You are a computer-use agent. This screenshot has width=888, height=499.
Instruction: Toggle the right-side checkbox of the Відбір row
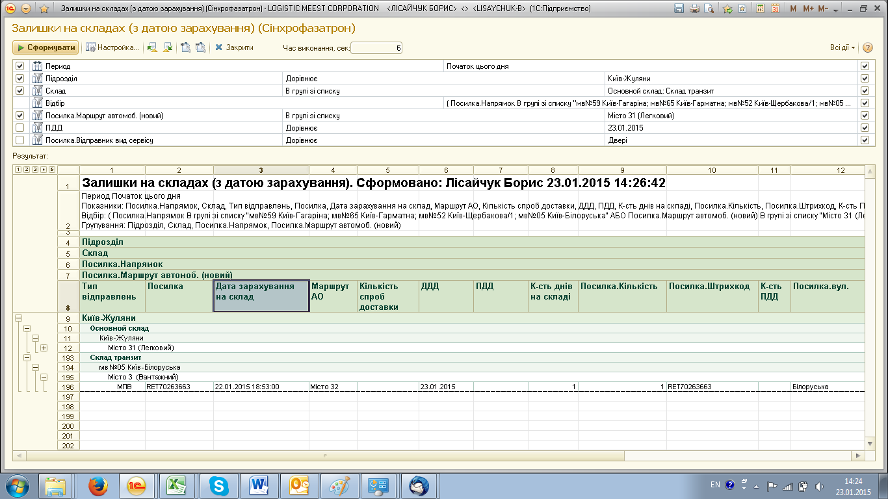pos(865,103)
